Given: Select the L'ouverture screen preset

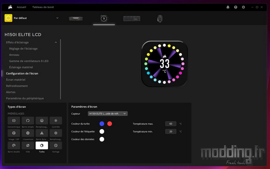Looking at the screenshot, I should [28, 133].
